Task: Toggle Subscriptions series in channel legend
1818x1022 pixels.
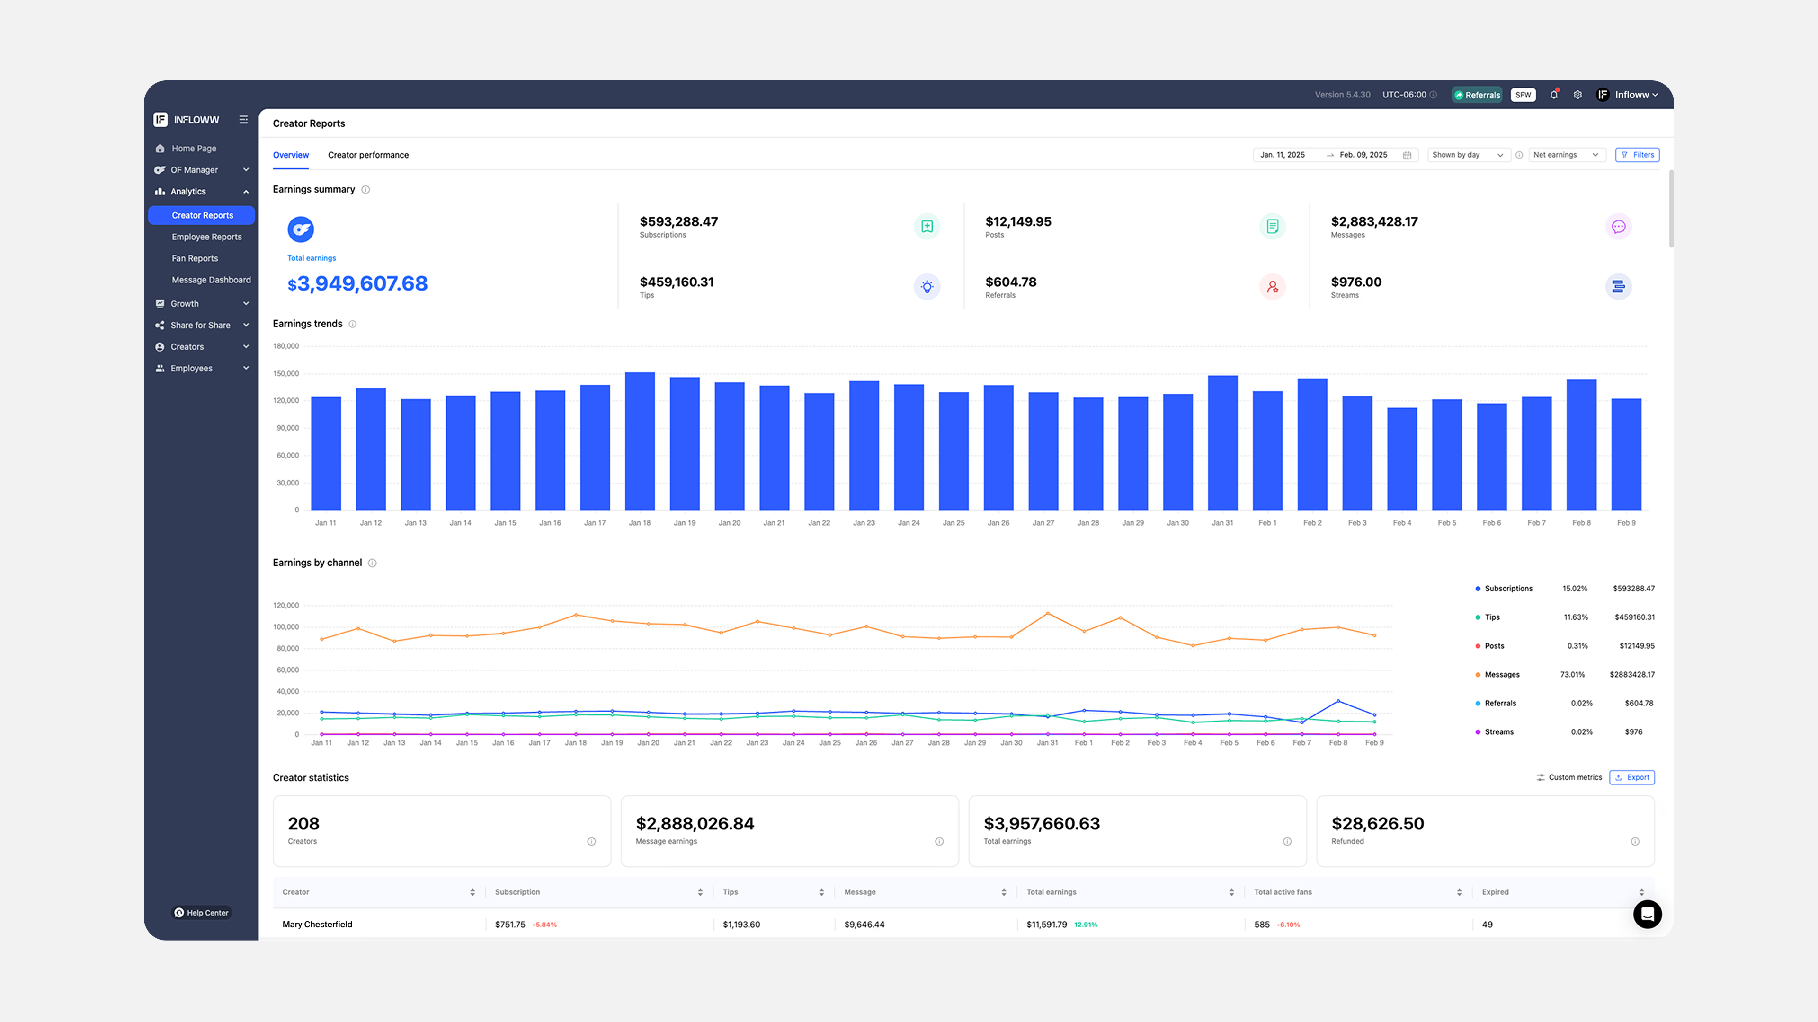Action: 1507,588
